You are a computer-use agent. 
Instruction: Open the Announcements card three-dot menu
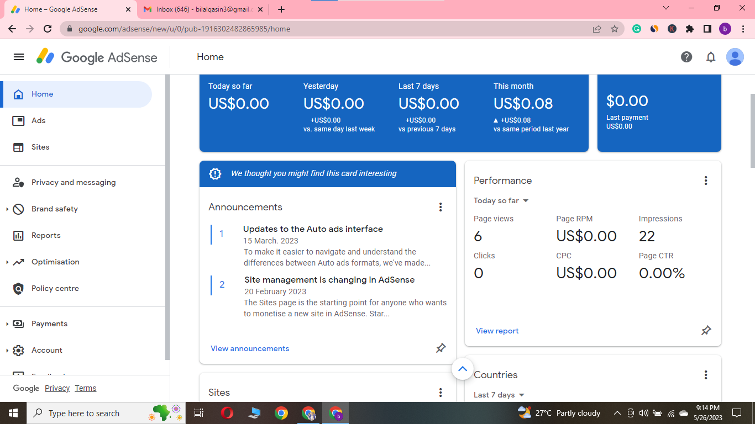(441, 207)
